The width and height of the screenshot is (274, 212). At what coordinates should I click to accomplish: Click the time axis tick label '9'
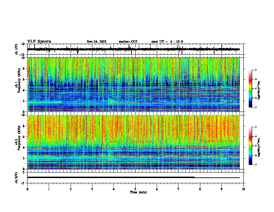tap(221, 189)
